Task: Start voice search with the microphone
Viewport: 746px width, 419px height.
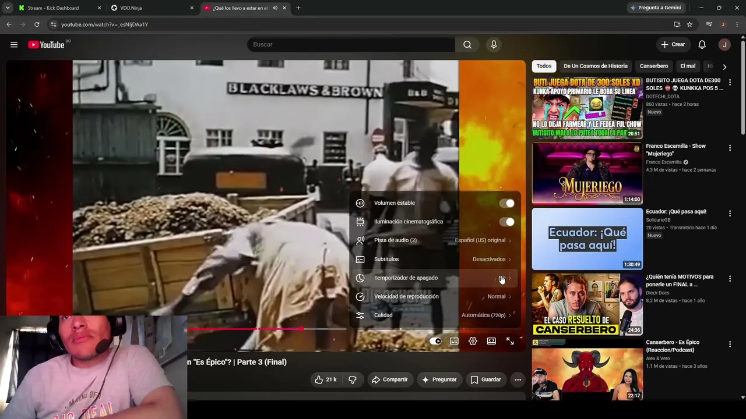Action: tap(494, 45)
